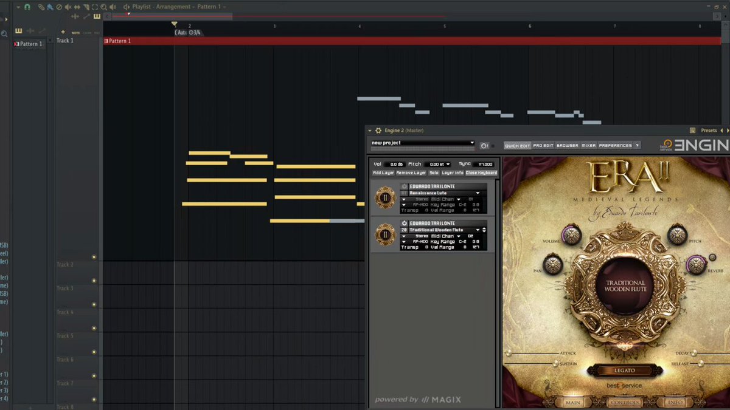
Task: Click the Sustain slider handle
Action: click(x=555, y=364)
